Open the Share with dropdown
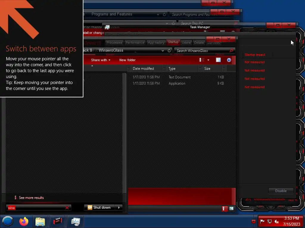 [x=101, y=60]
